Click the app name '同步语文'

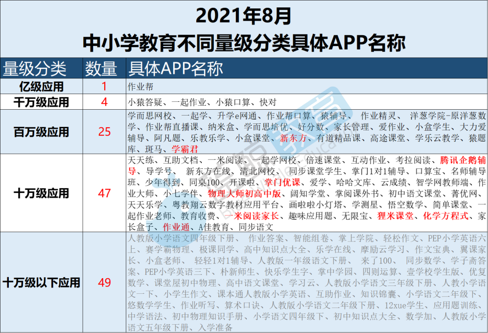pyautogui.click(x=256, y=227)
